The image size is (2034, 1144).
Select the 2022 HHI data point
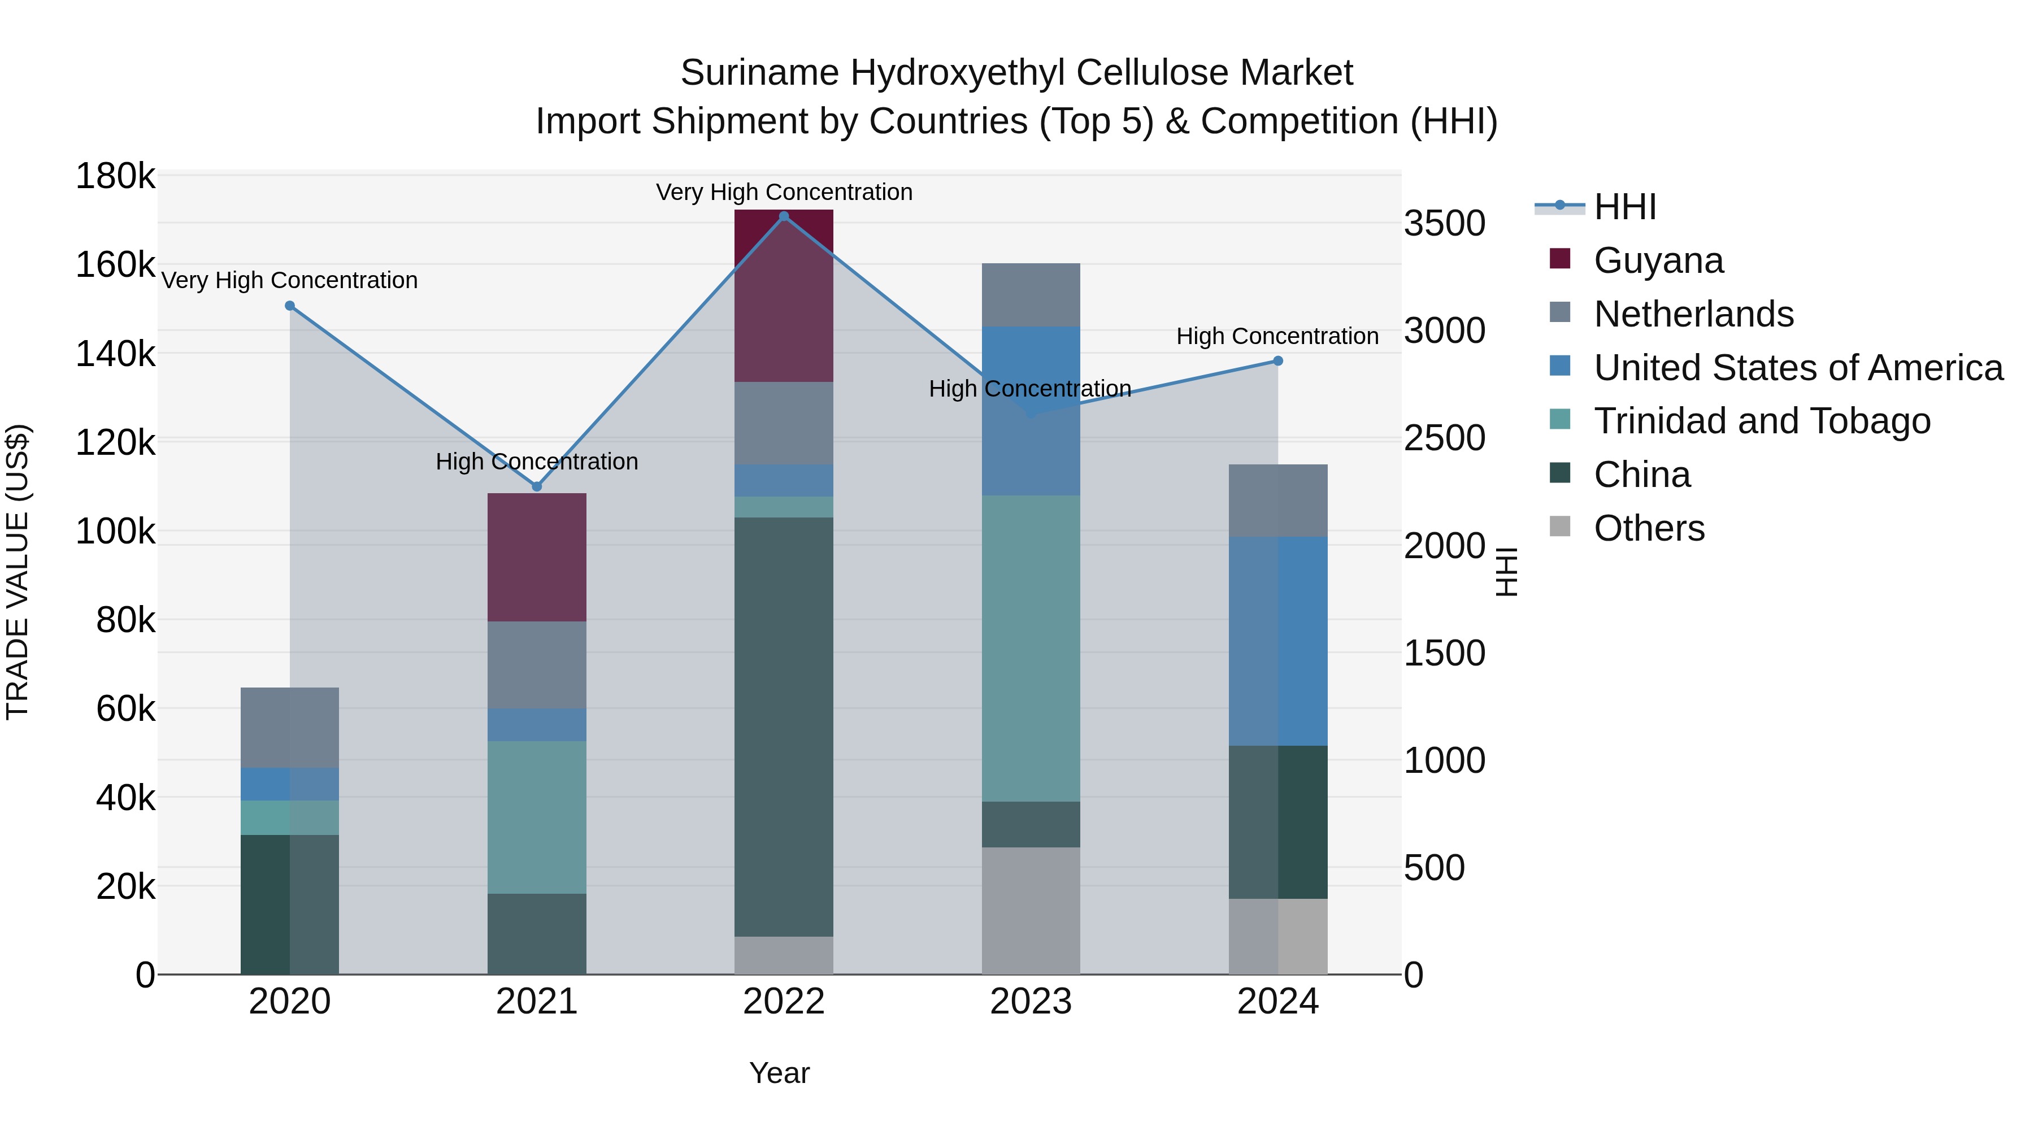(x=784, y=216)
